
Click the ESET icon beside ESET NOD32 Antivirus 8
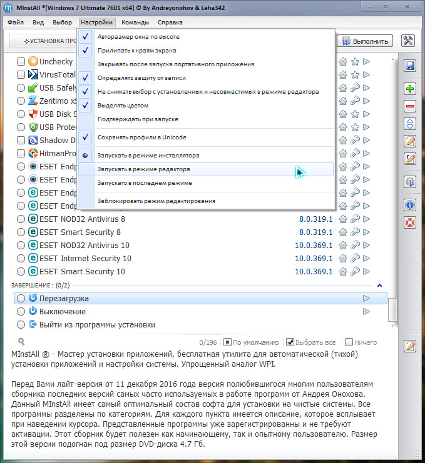pyautogui.click(x=33, y=219)
